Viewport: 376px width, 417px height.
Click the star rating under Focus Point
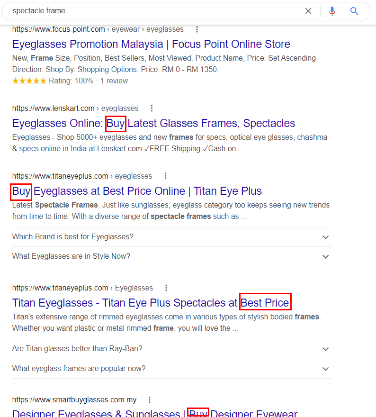(29, 81)
